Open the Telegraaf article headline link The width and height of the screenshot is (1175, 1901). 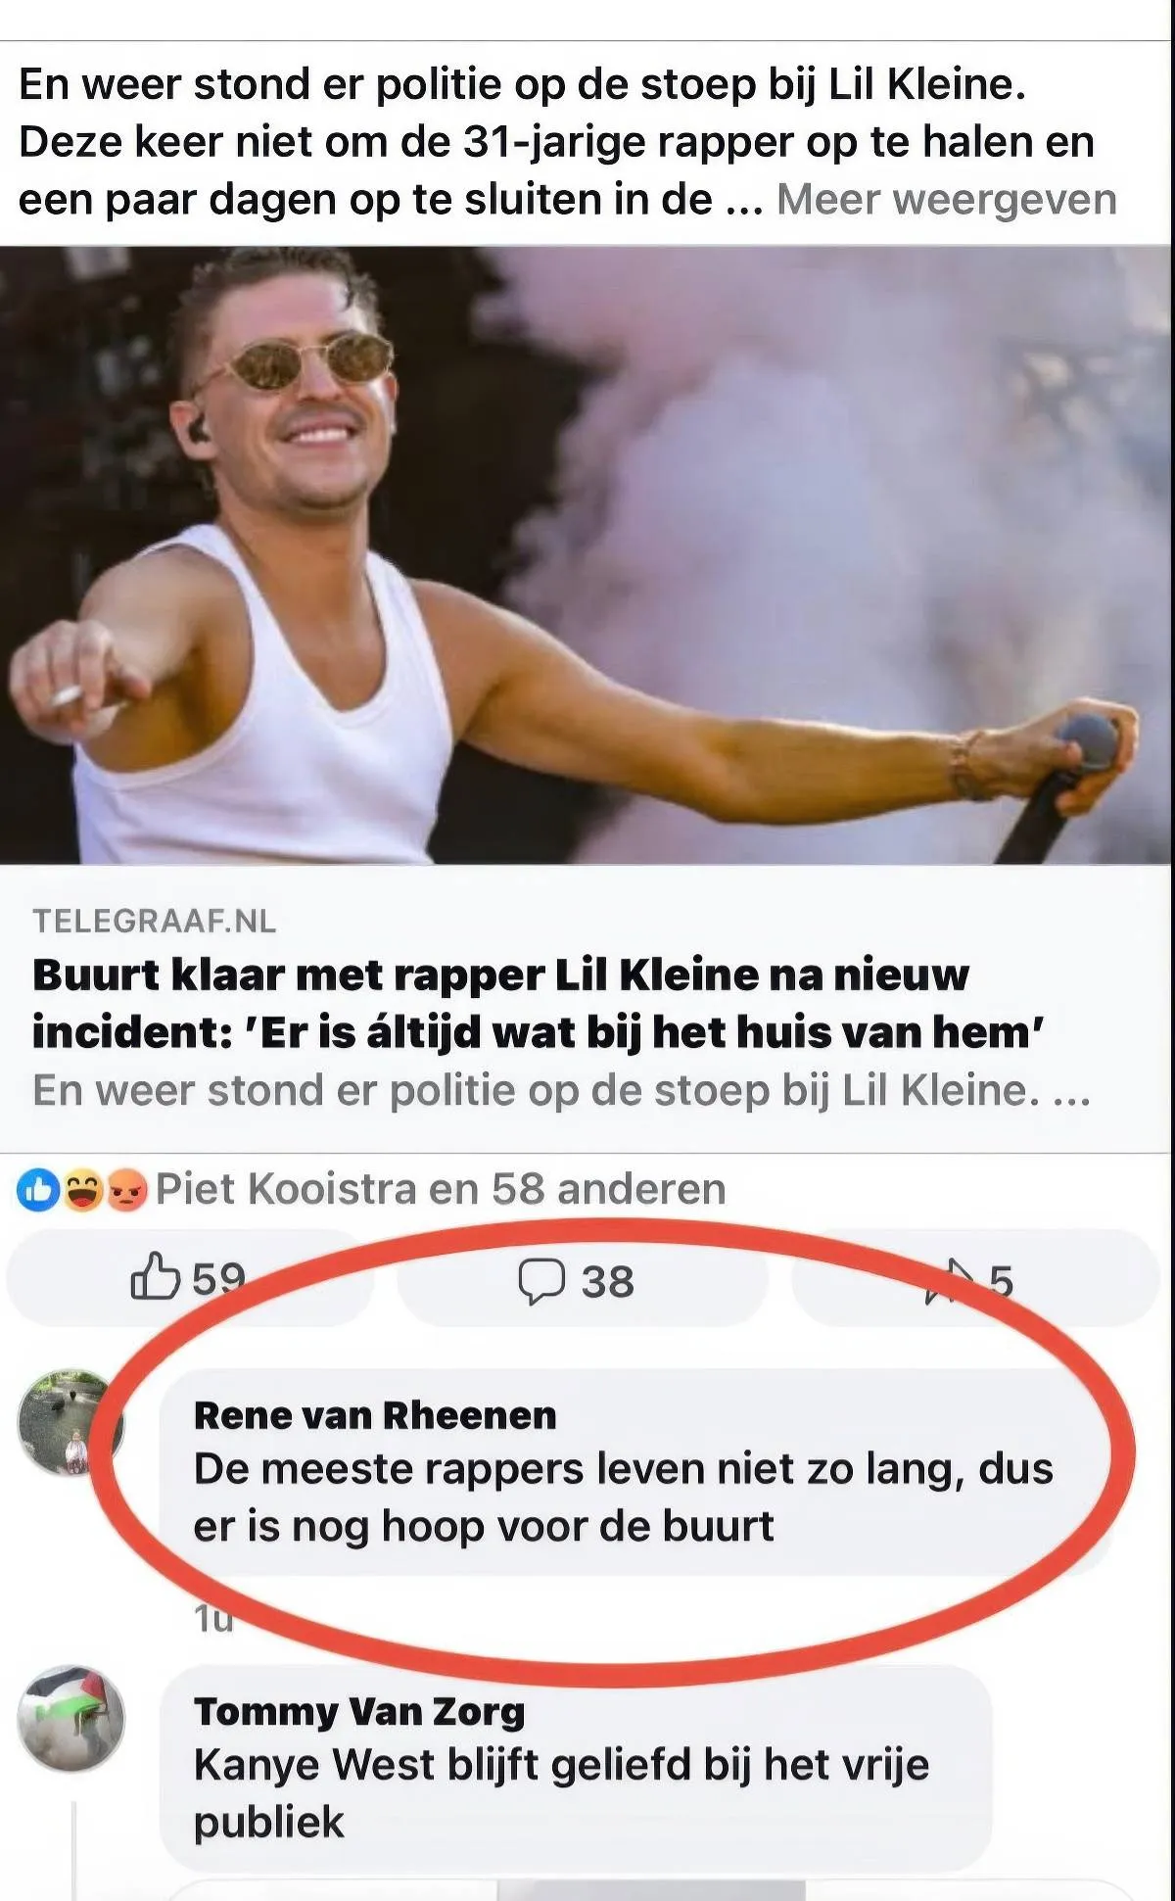(539, 1003)
